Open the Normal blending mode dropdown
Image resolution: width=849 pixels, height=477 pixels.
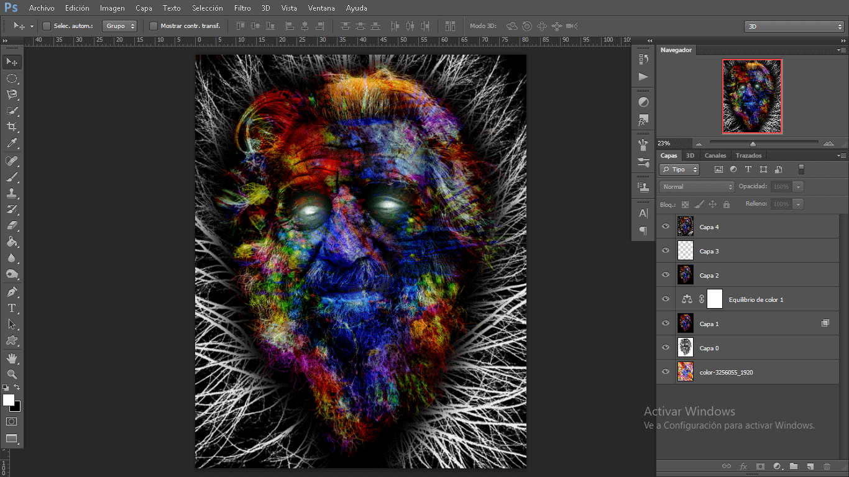point(697,186)
